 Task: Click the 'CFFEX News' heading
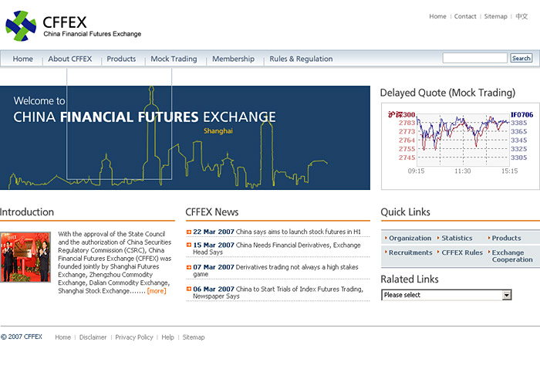pyautogui.click(x=212, y=212)
